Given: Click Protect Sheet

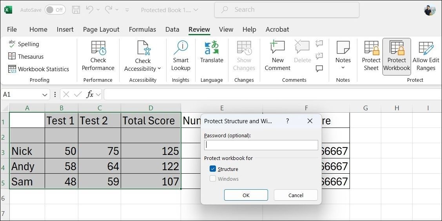Looking at the screenshot, I should [371, 56].
